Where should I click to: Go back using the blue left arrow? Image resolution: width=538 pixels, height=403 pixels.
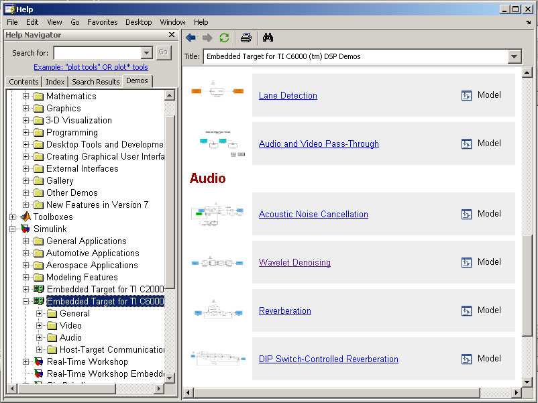pos(191,38)
